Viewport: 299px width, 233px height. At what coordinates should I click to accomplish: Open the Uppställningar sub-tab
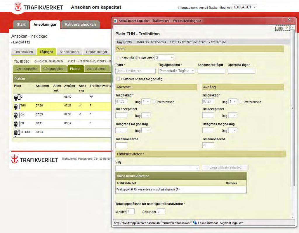click(x=96, y=52)
